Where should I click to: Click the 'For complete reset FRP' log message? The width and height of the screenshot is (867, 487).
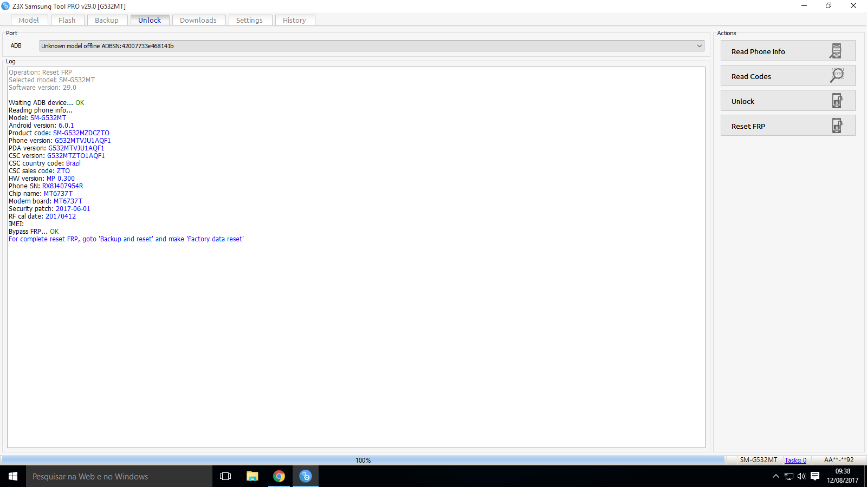coord(126,239)
